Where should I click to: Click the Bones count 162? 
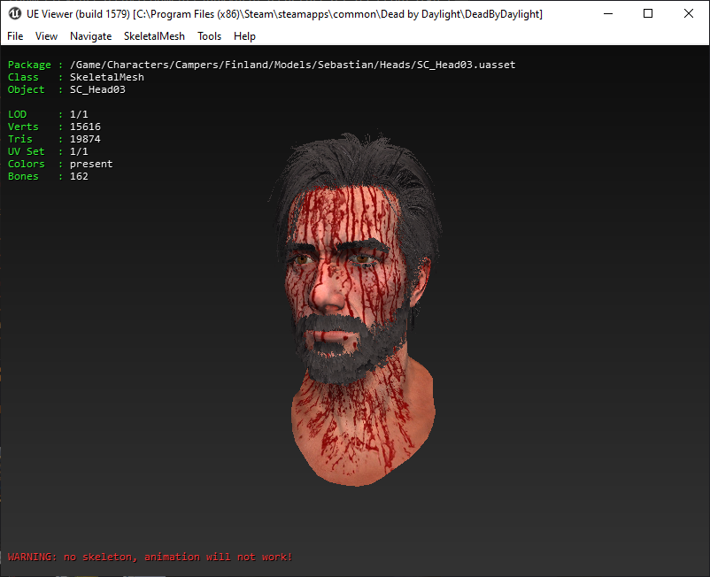pos(79,176)
